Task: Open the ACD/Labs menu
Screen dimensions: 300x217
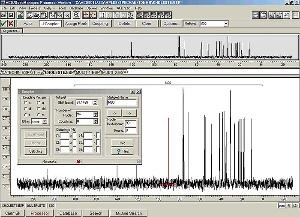Action: [124, 8]
